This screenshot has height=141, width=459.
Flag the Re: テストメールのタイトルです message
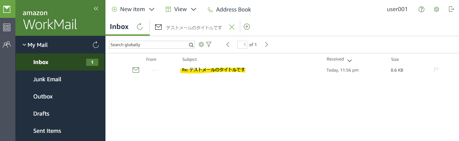tap(436, 70)
